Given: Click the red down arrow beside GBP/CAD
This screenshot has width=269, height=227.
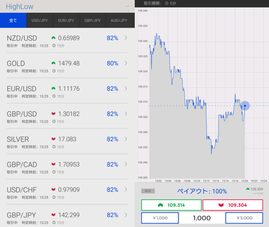Looking at the screenshot, I should [53, 164].
